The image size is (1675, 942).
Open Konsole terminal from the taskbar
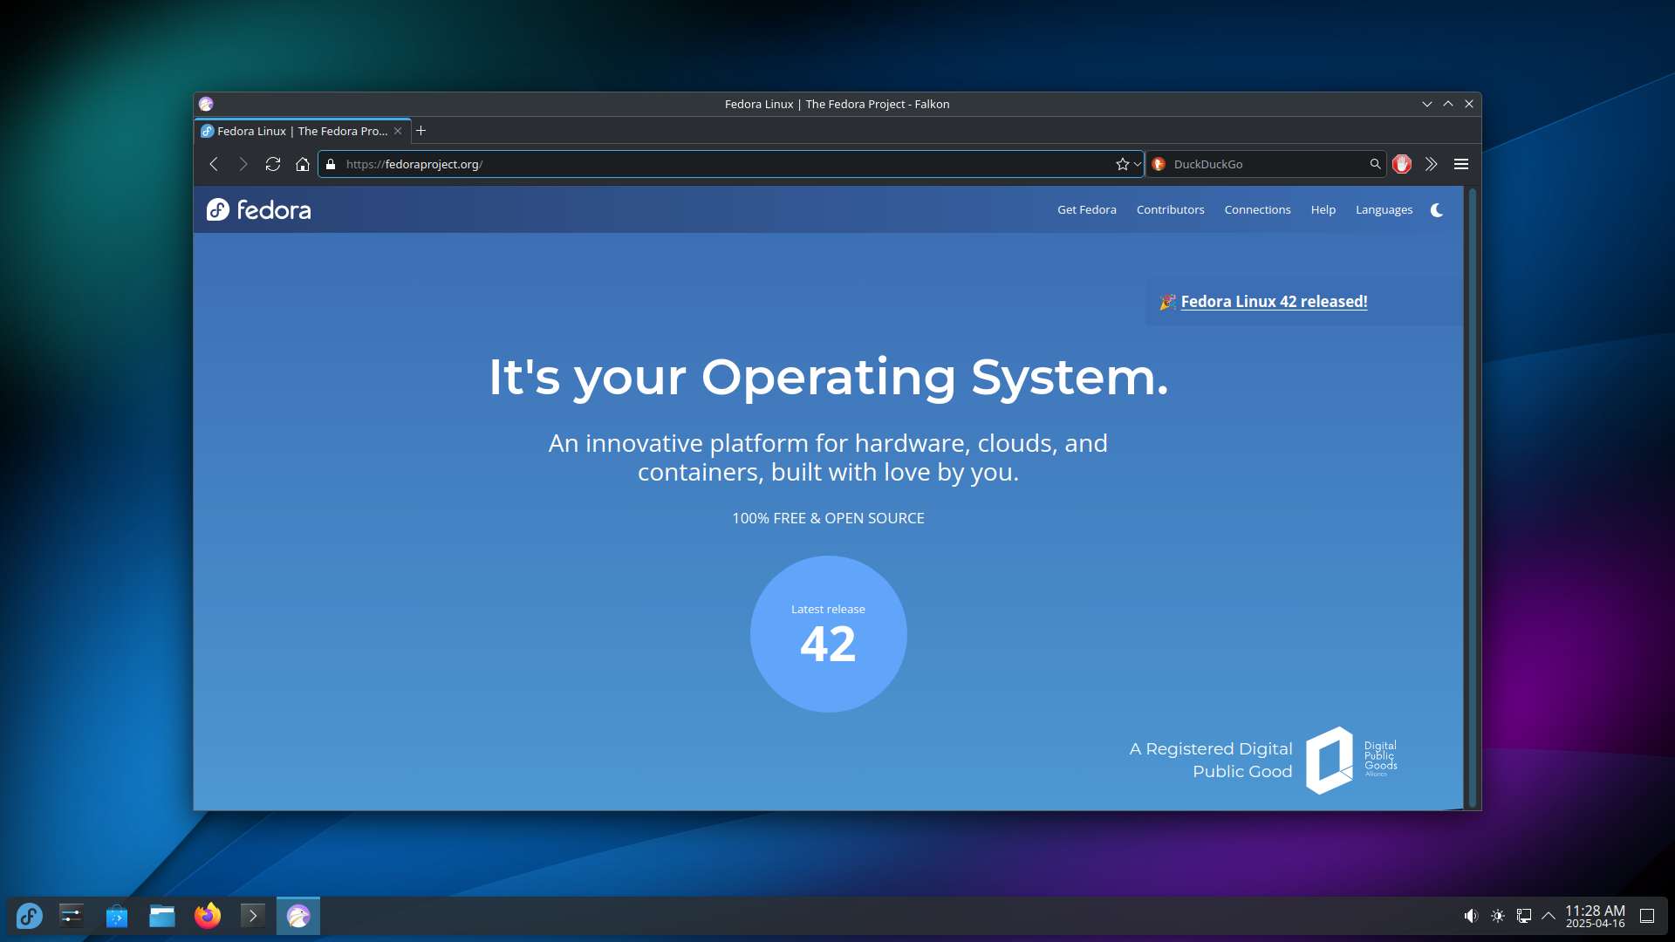(x=253, y=916)
